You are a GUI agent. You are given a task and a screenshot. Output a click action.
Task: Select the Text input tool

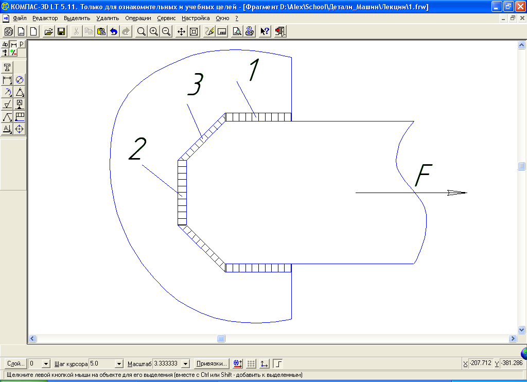(7, 67)
